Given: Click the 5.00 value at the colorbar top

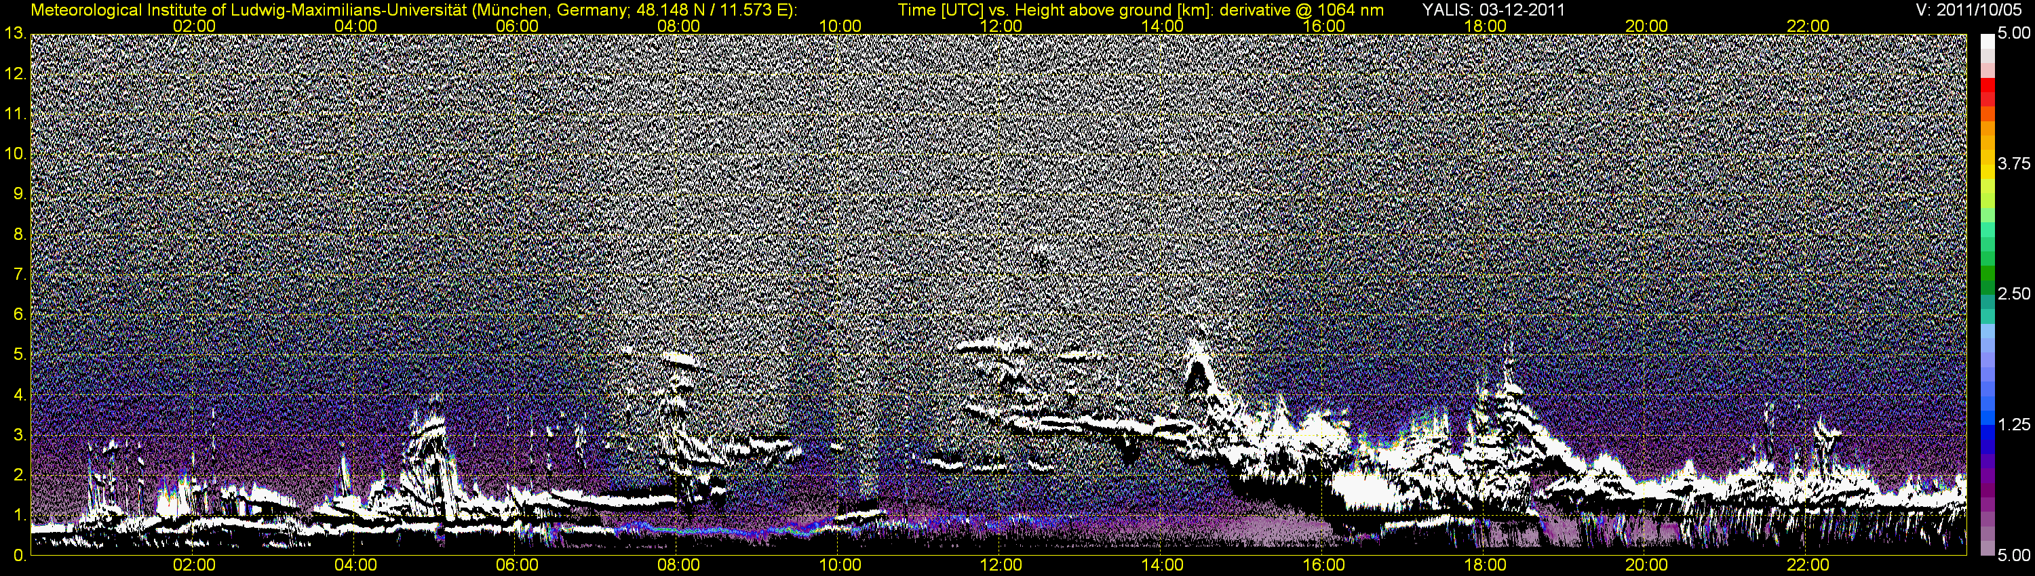Looking at the screenshot, I should pyautogui.click(x=2014, y=34).
